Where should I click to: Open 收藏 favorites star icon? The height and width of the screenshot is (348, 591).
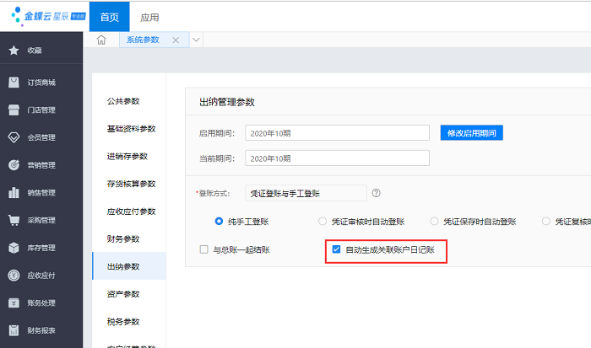click(x=14, y=51)
